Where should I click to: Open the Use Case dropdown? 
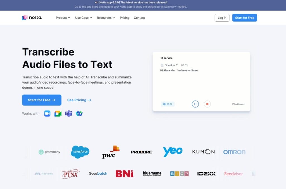(83, 18)
